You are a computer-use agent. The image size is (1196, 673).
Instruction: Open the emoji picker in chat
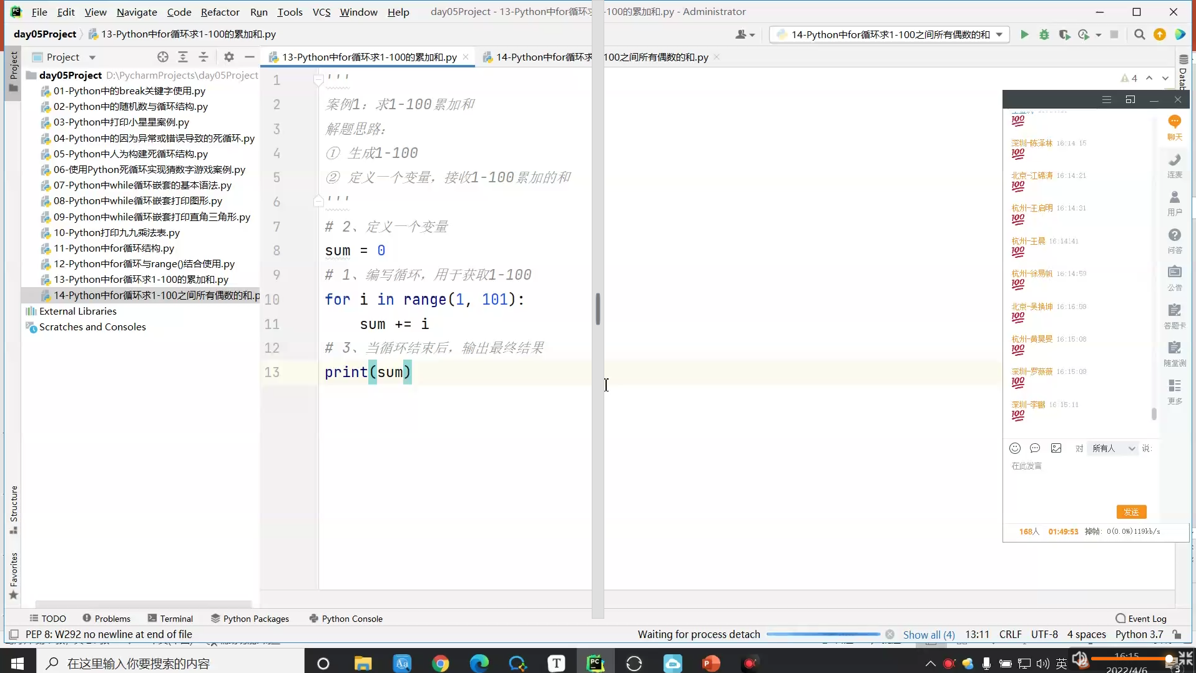point(1015,448)
